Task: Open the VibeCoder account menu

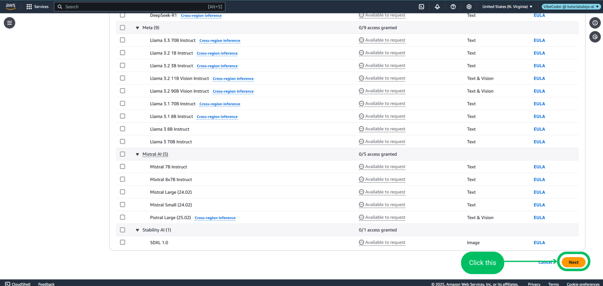Action: pyautogui.click(x=571, y=7)
